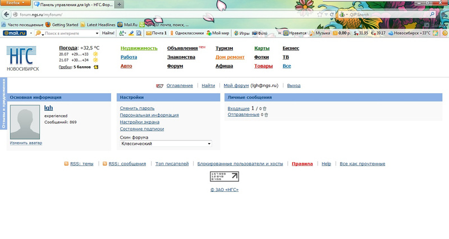Open Входящие messages folder
Image resolution: width=449 pixels, height=239 pixels.
pyautogui.click(x=239, y=108)
